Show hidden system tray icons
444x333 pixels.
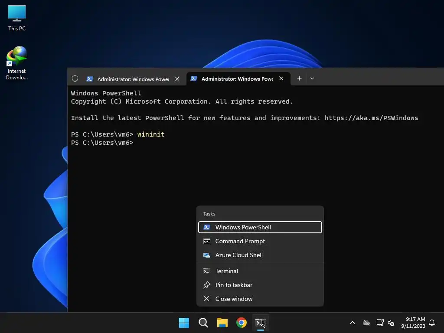[353, 323]
